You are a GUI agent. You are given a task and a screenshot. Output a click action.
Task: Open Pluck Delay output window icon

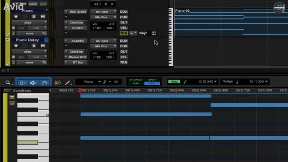tap(45, 63)
